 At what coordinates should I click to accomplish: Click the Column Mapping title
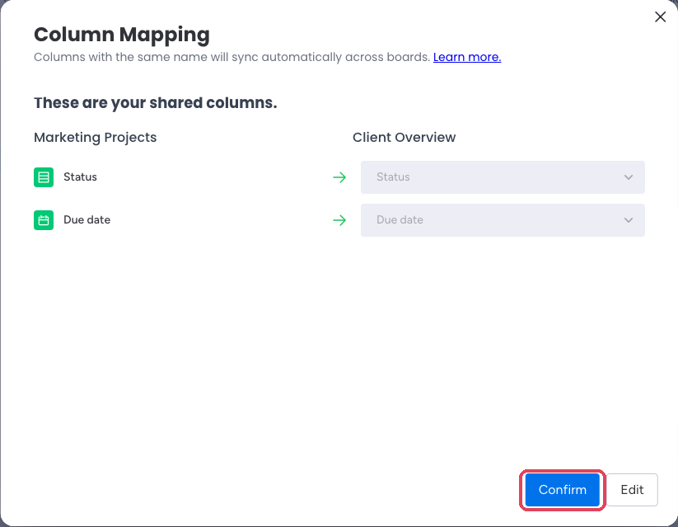tap(121, 35)
